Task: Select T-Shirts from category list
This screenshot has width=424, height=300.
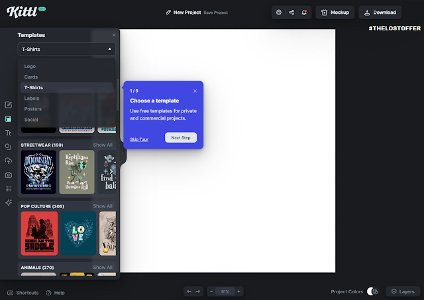Action: coord(66,87)
